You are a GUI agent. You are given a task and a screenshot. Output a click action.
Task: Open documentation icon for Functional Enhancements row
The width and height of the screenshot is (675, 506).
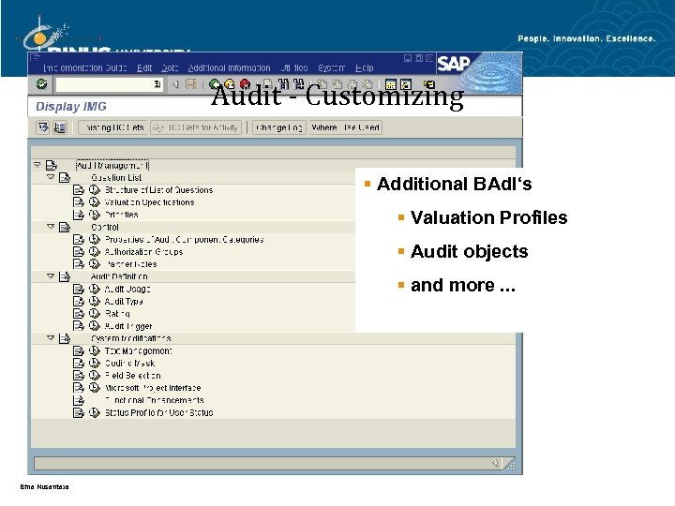(x=79, y=400)
